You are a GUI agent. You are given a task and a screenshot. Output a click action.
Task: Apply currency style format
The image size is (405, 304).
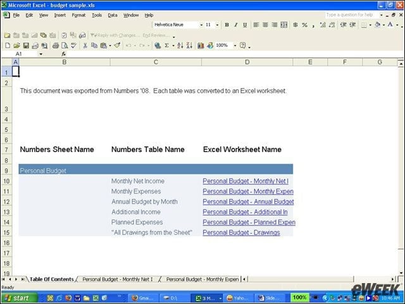click(296, 25)
